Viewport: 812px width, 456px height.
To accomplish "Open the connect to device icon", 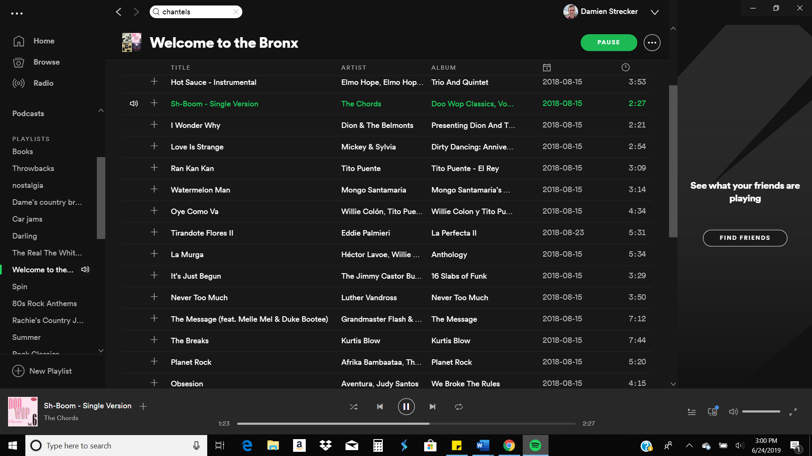I will point(713,411).
